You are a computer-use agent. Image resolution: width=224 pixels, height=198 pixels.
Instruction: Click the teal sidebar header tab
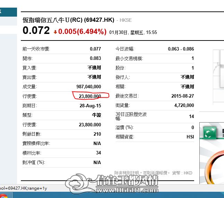(8, 12)
